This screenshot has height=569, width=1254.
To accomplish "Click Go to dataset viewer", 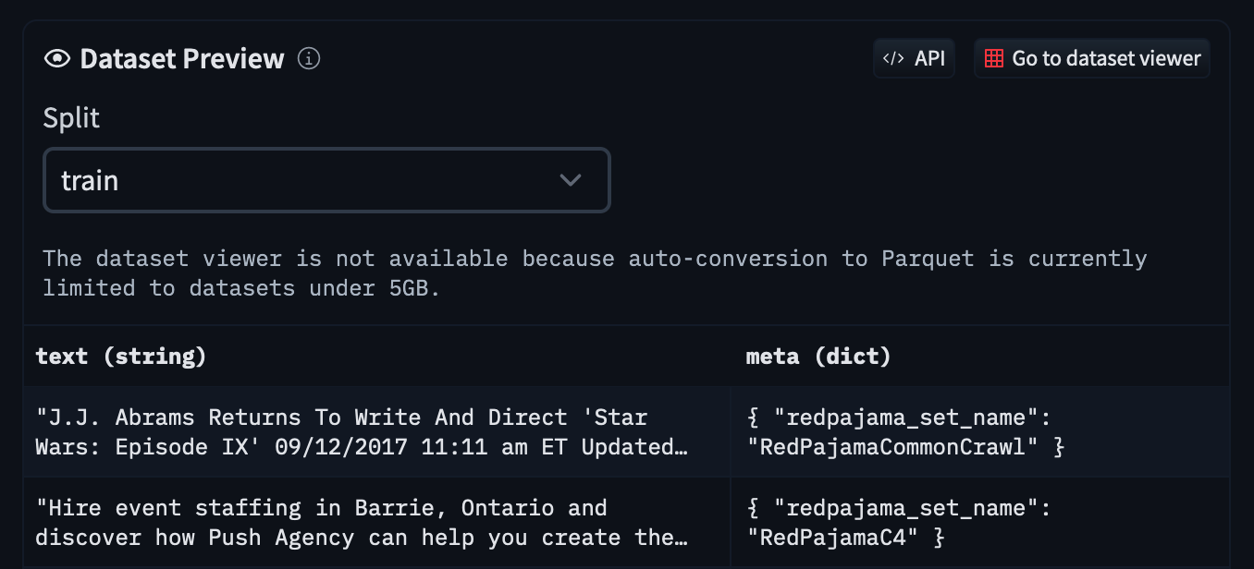I will [x=1091, y=57].
